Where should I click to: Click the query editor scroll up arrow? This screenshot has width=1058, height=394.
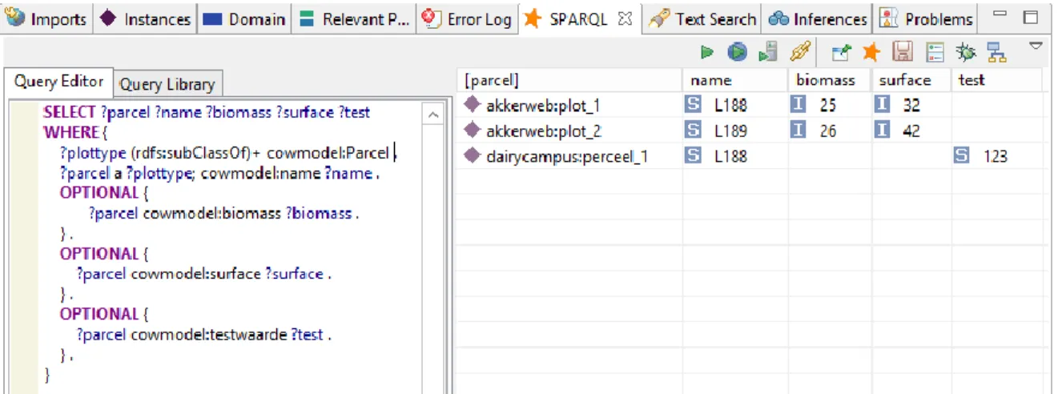click(434, 115)
